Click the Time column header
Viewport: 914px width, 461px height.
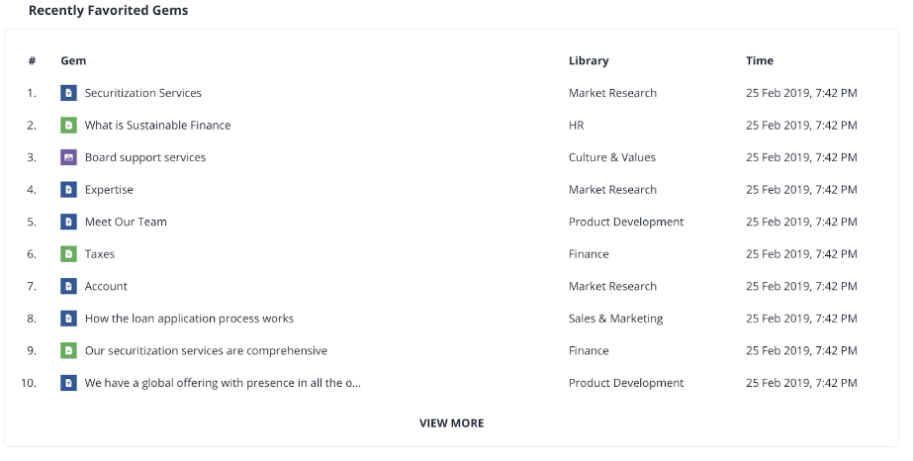[x=760, y=60]
